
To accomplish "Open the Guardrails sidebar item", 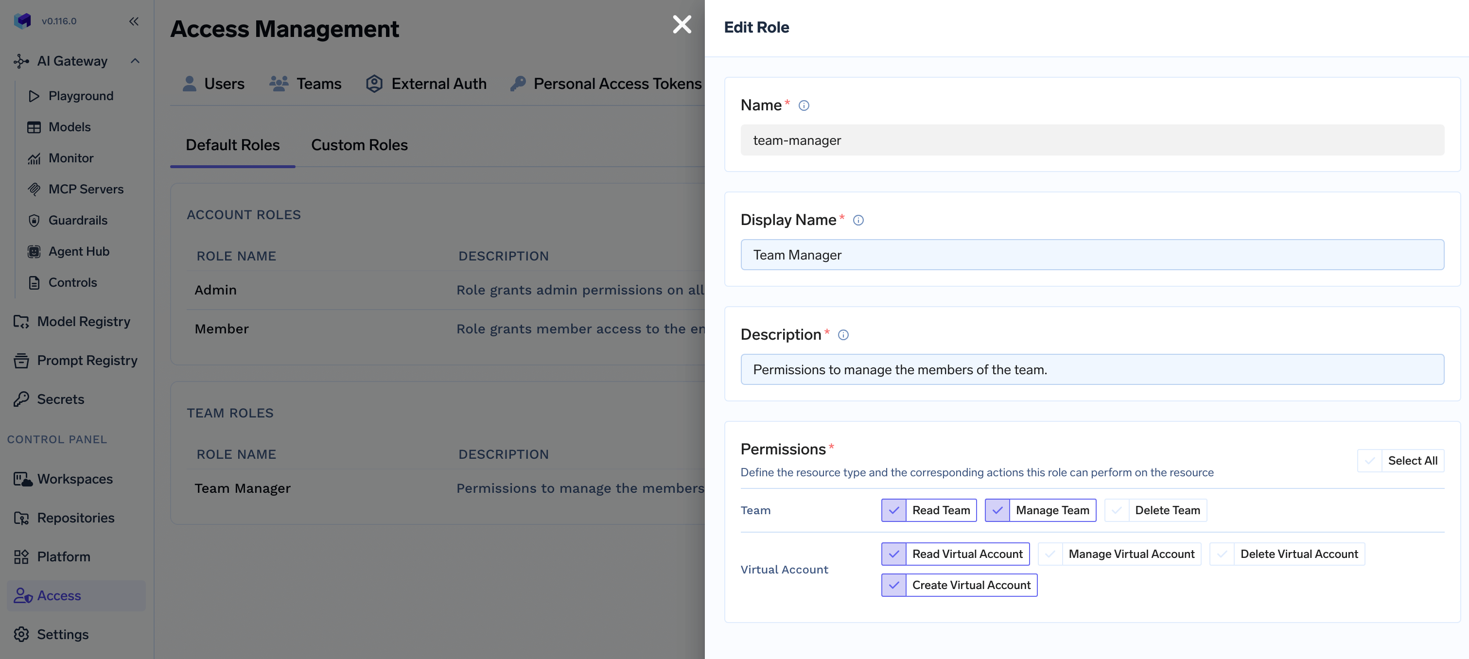I will 78,220.
